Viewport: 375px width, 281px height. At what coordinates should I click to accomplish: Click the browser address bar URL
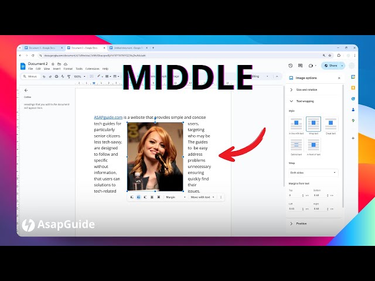(95, 56)
